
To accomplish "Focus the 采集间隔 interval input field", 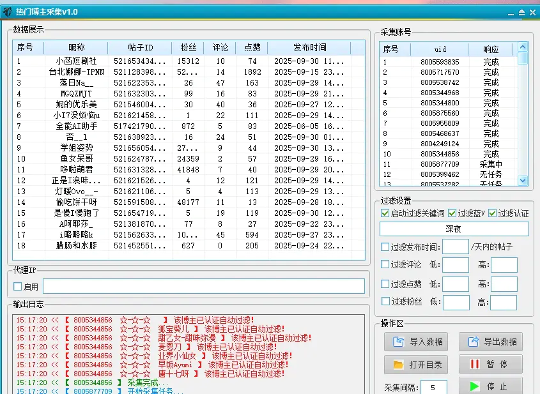I will [434, 388].
